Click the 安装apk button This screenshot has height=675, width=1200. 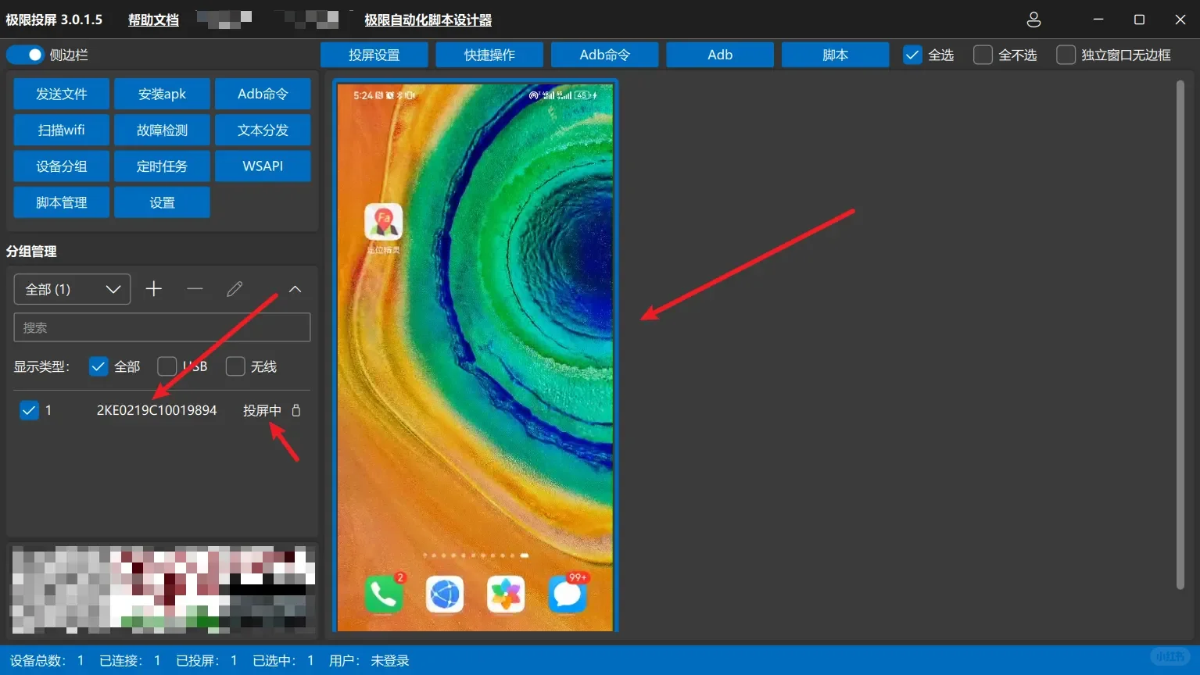(x=162, y=94)
